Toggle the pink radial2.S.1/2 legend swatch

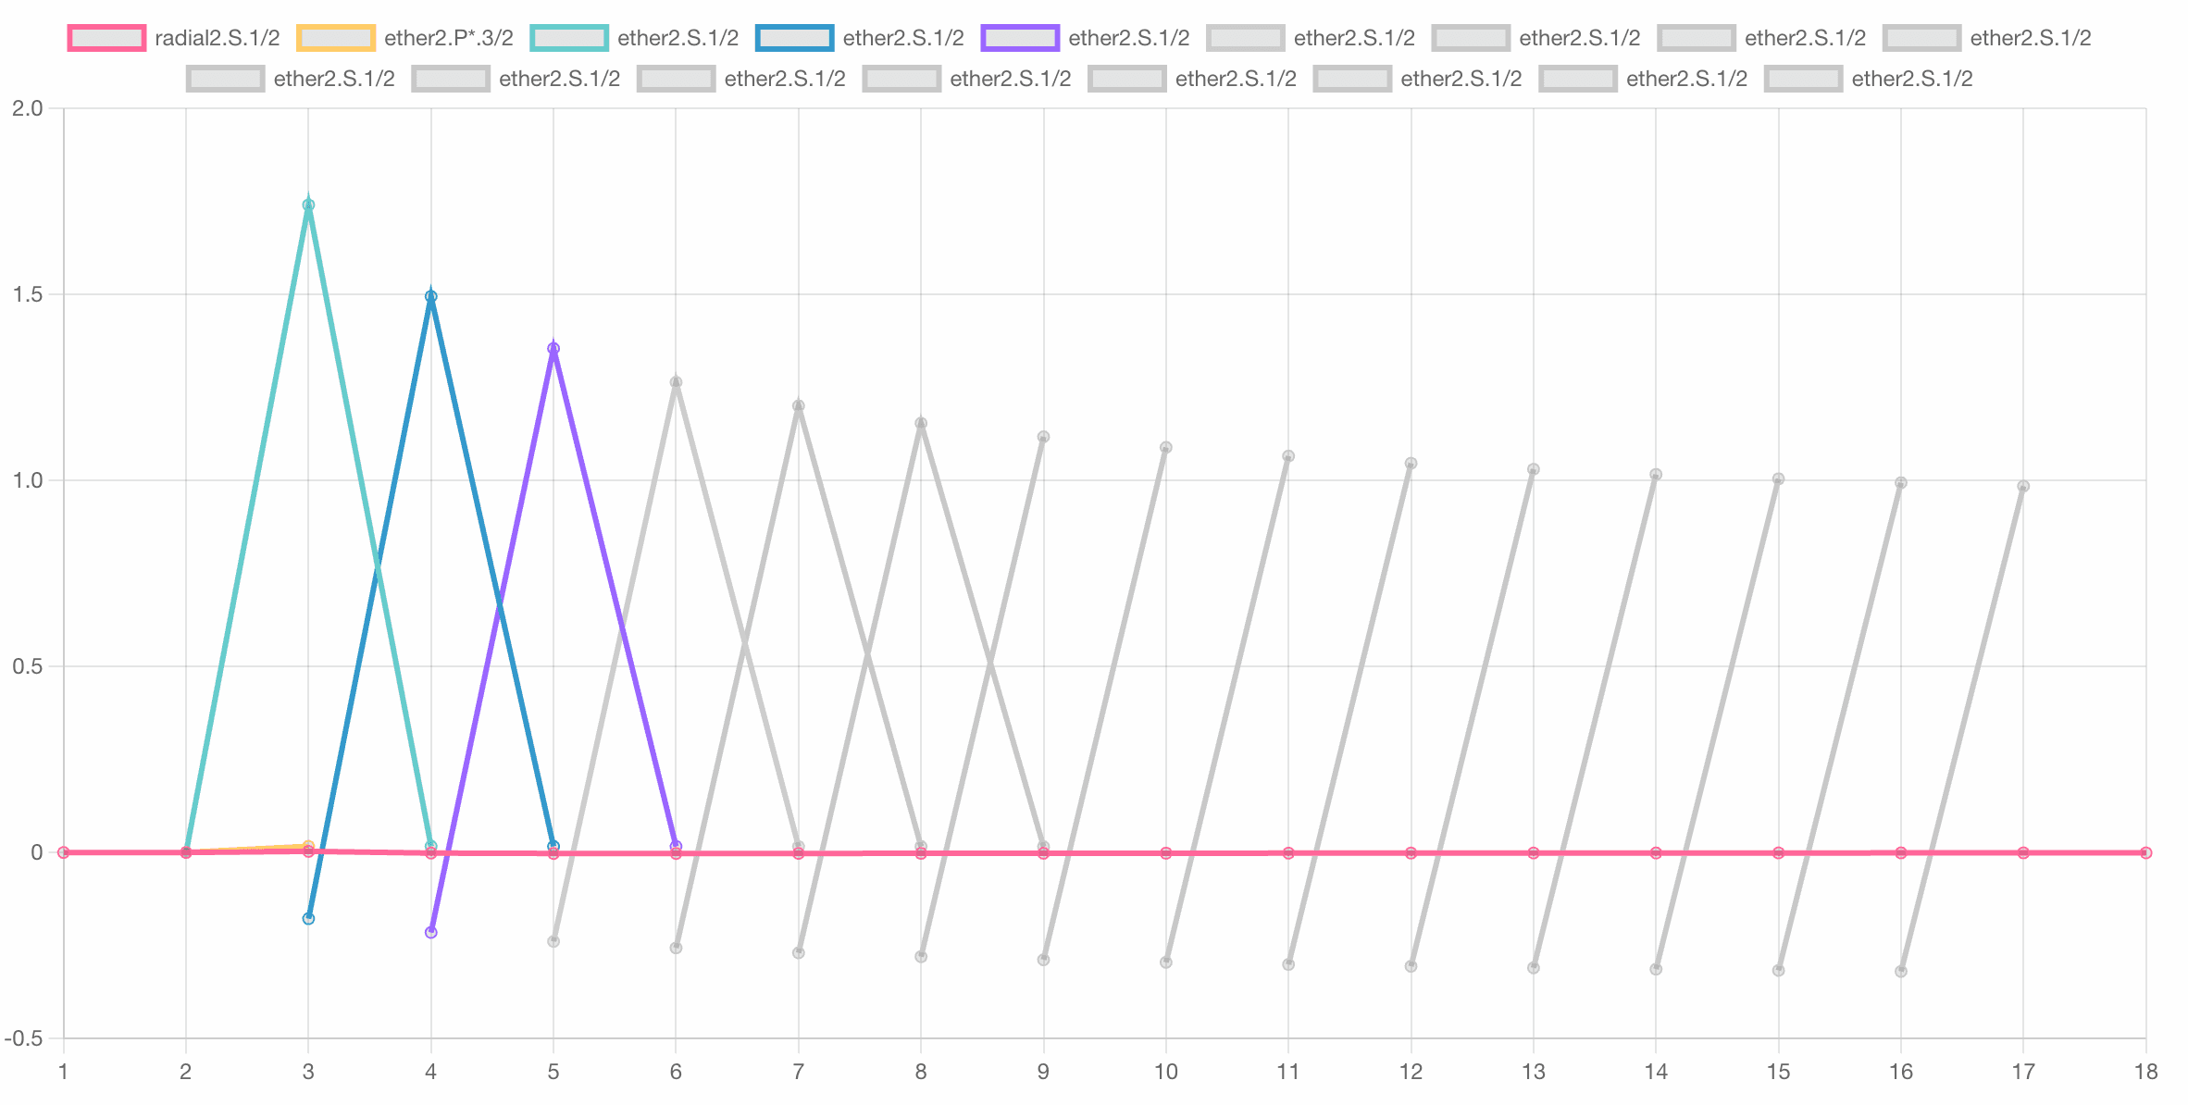[106, 38]
